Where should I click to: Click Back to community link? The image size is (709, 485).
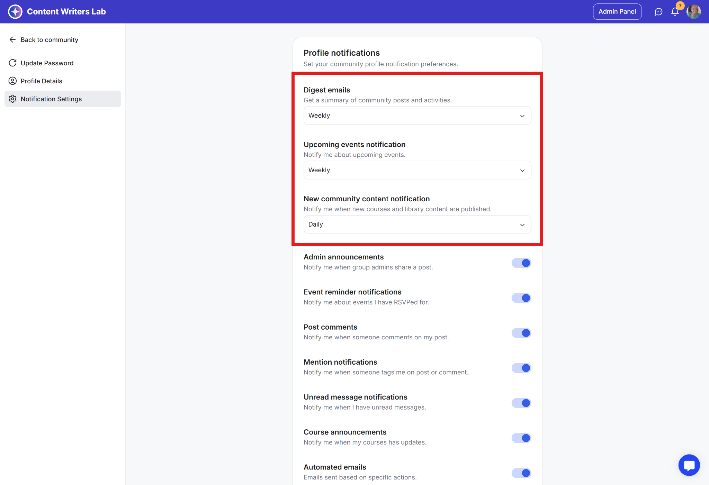pyautogui.click(x=49, y=40)
